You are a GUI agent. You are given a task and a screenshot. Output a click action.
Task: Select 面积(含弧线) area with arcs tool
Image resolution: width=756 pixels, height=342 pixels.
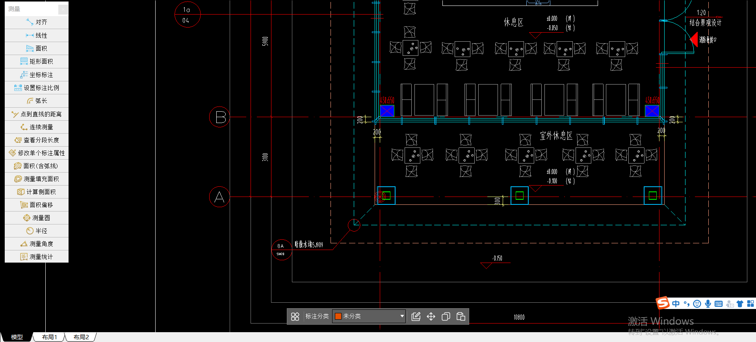pos(37,166)
